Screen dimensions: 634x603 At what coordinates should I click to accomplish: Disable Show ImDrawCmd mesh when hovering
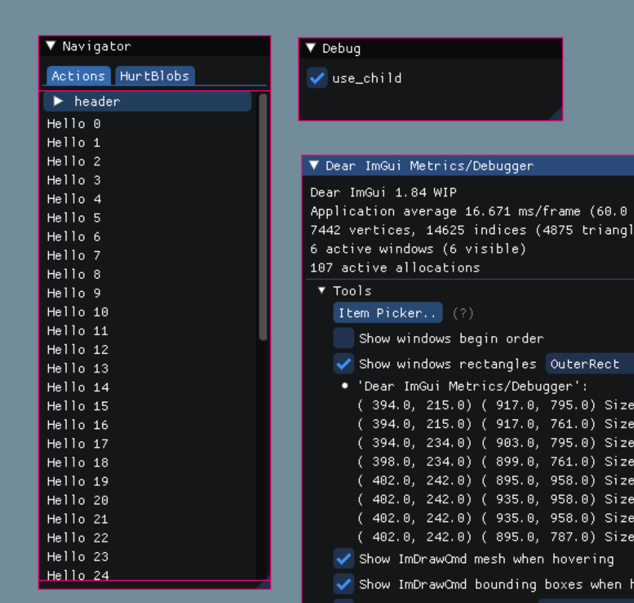coord(343,559)
